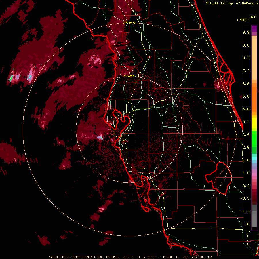The height and width of the screenshot is (259, 259).
Task: Click the TH threshold label
Action: coord(247,224)
